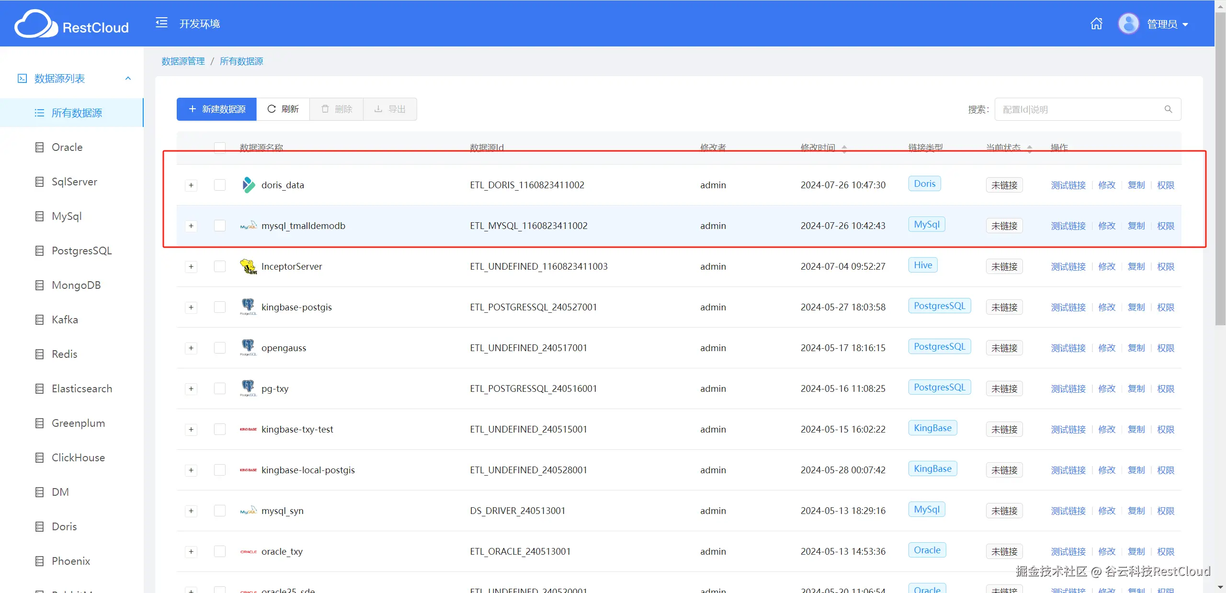1226x593 pixels.
Task: Click the administrator avatar icon
Action: point(1128,23)
